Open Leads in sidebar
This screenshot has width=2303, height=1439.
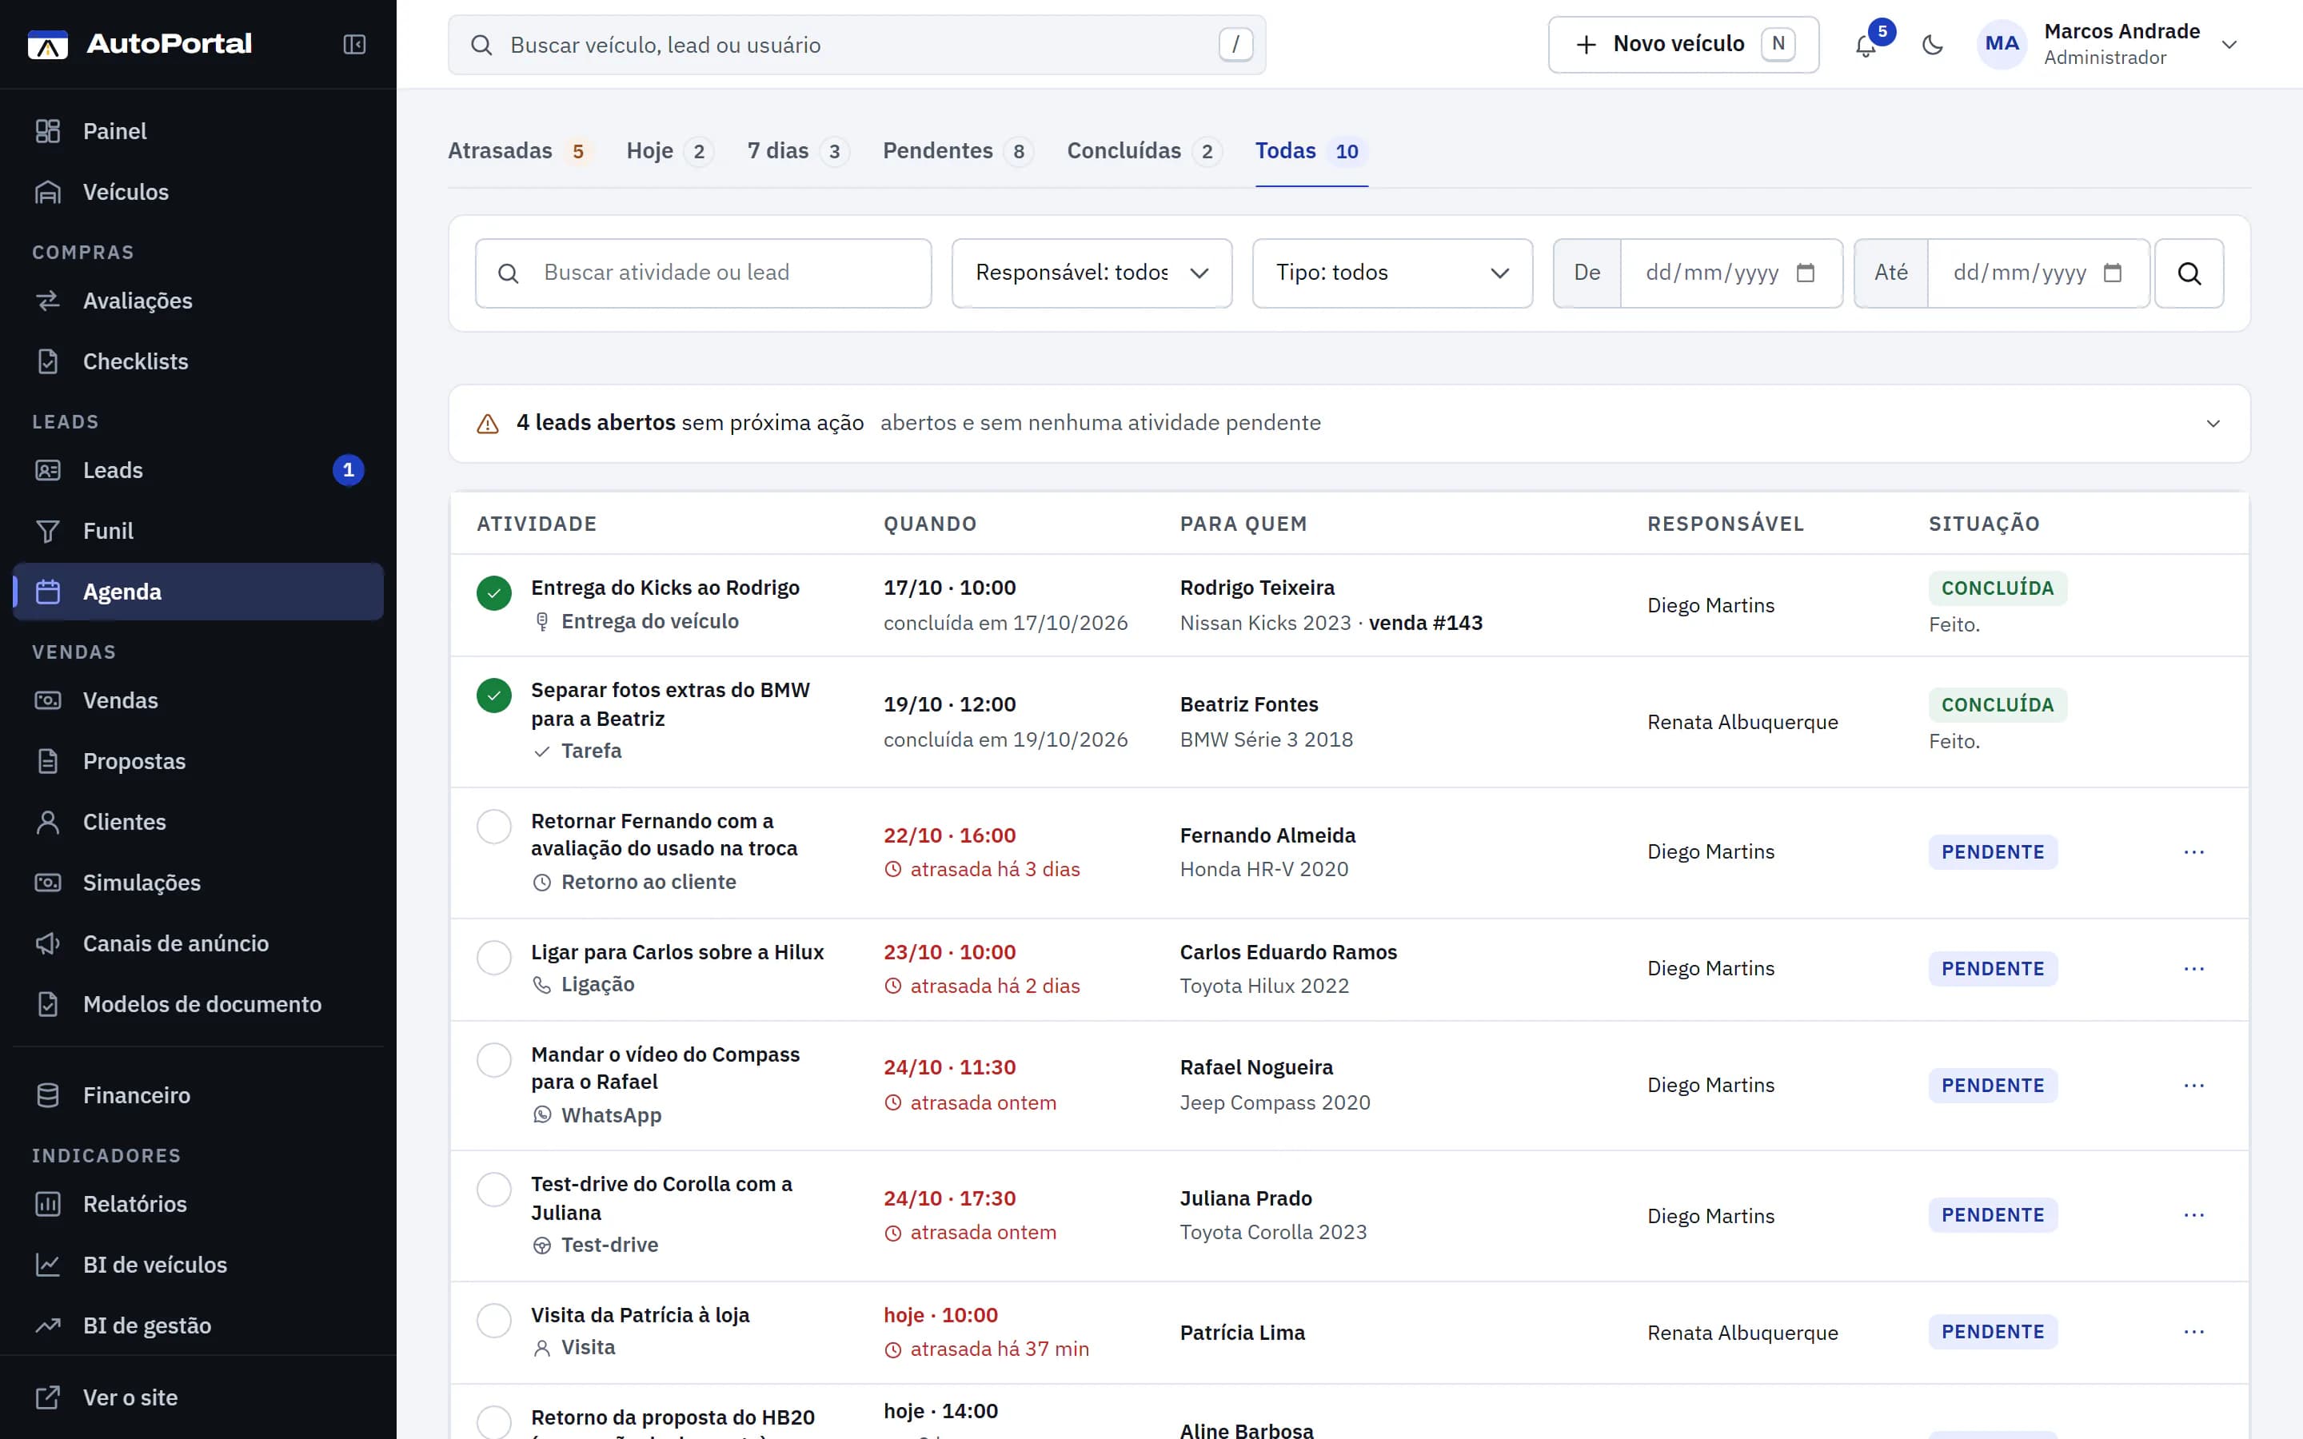click(198, 470)
